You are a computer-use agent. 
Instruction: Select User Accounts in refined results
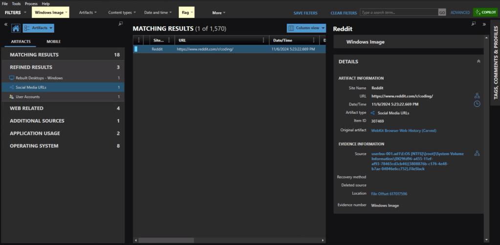click(x=27, y=97)
